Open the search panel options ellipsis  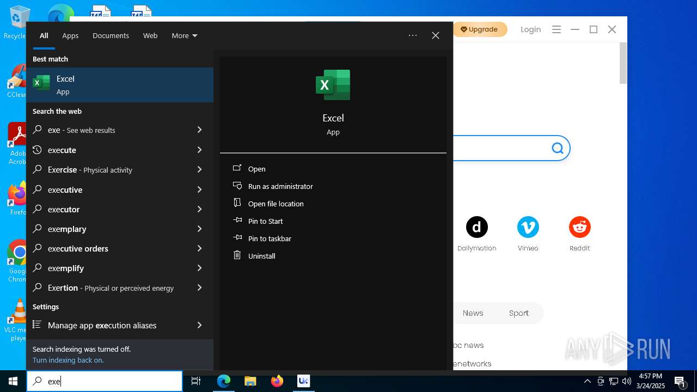click(413, 35)
